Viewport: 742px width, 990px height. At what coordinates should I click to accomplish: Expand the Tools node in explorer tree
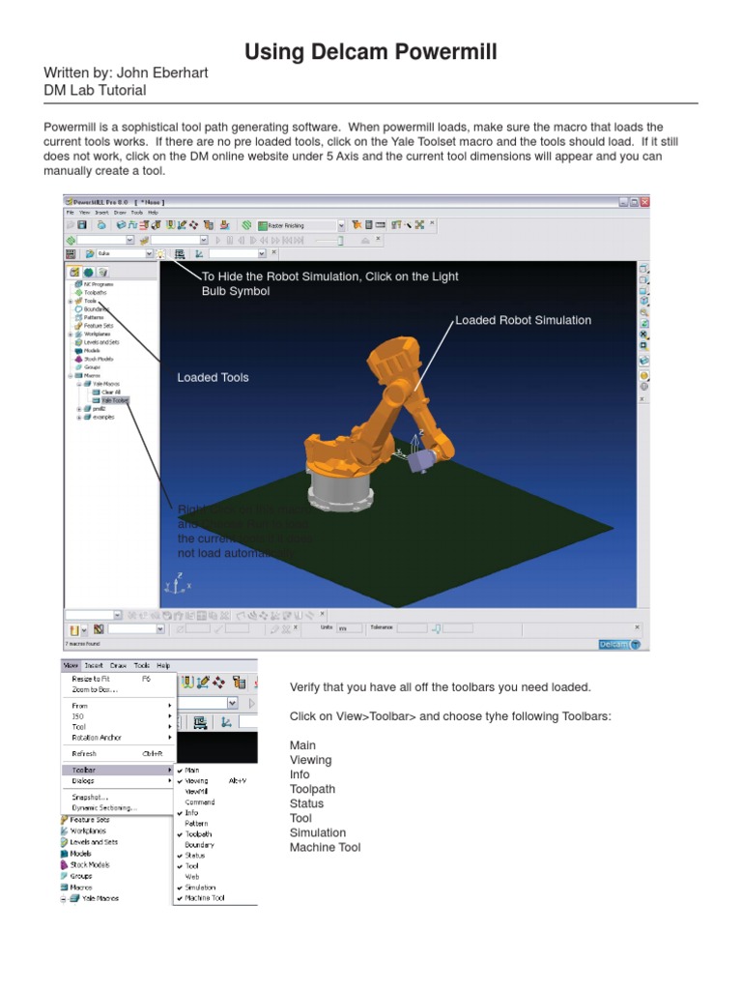(x=71, y=302)
